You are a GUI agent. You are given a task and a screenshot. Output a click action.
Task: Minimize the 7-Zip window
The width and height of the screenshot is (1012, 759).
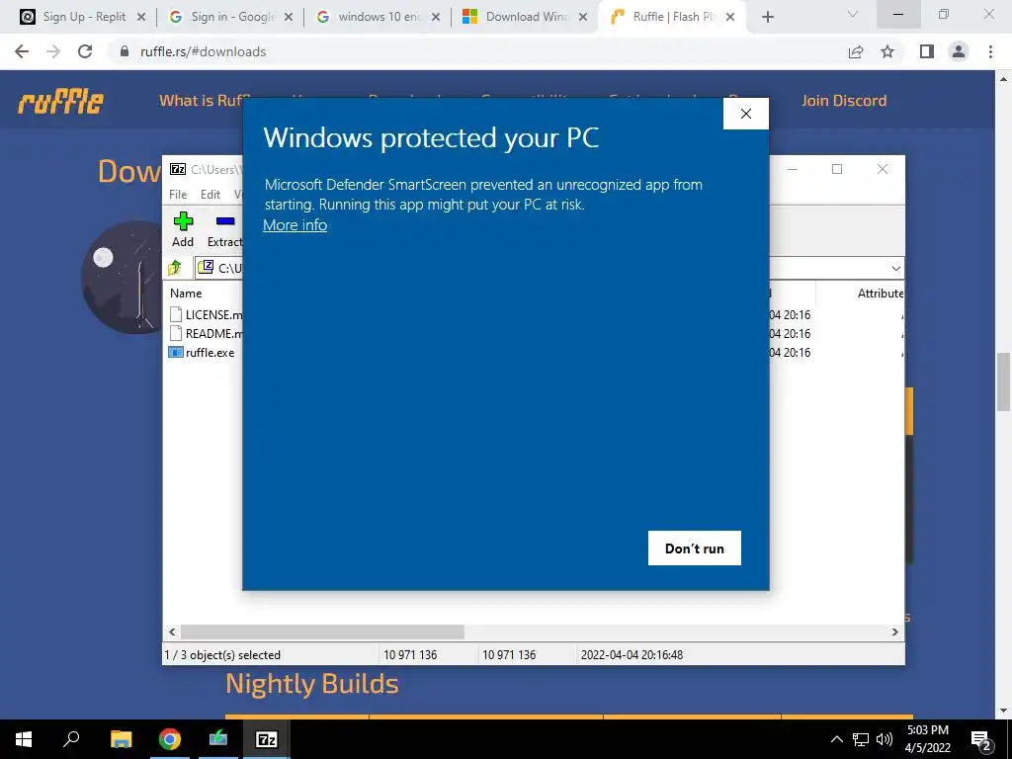click(x=793, y=169)
